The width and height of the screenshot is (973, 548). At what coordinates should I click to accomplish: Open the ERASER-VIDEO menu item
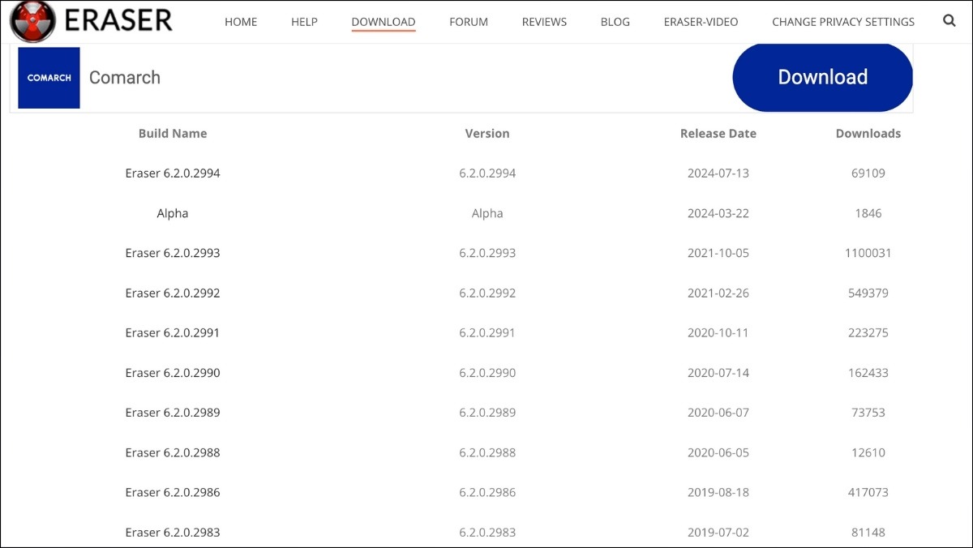pos(701,22)
